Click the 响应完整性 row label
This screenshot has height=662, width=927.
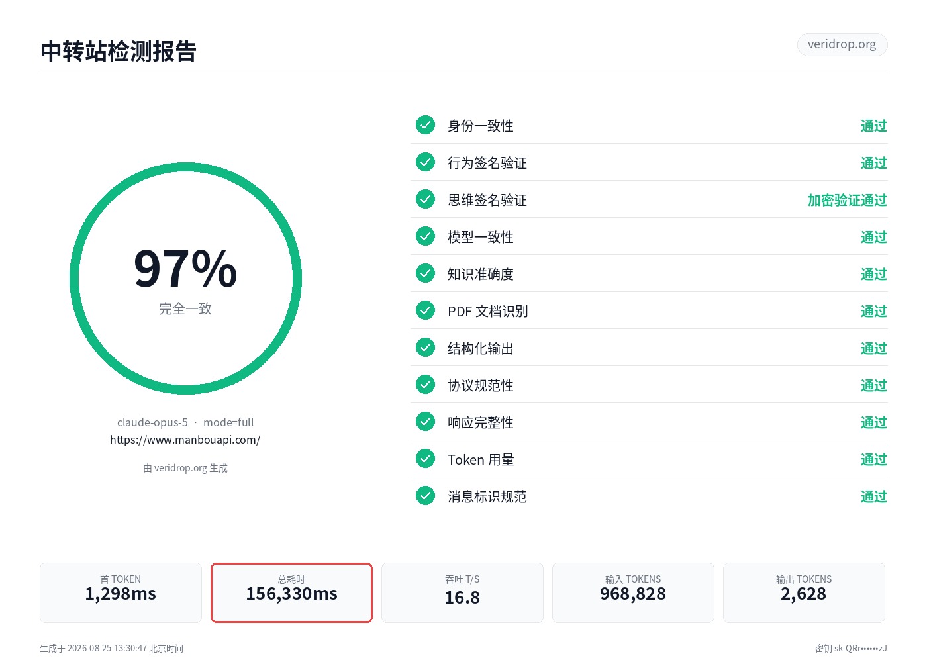point(481,422)
